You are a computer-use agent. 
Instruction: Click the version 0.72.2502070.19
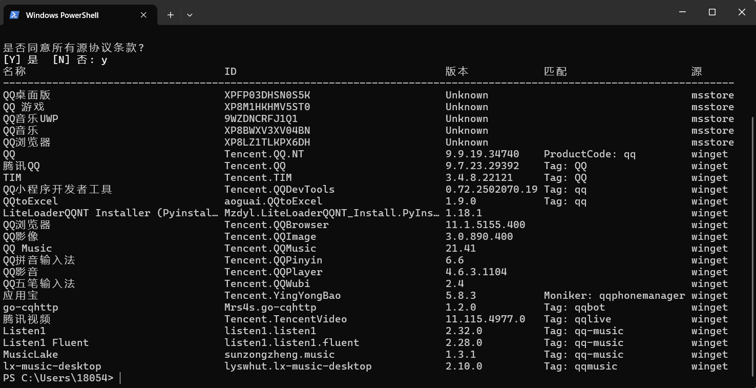point(492,189)
